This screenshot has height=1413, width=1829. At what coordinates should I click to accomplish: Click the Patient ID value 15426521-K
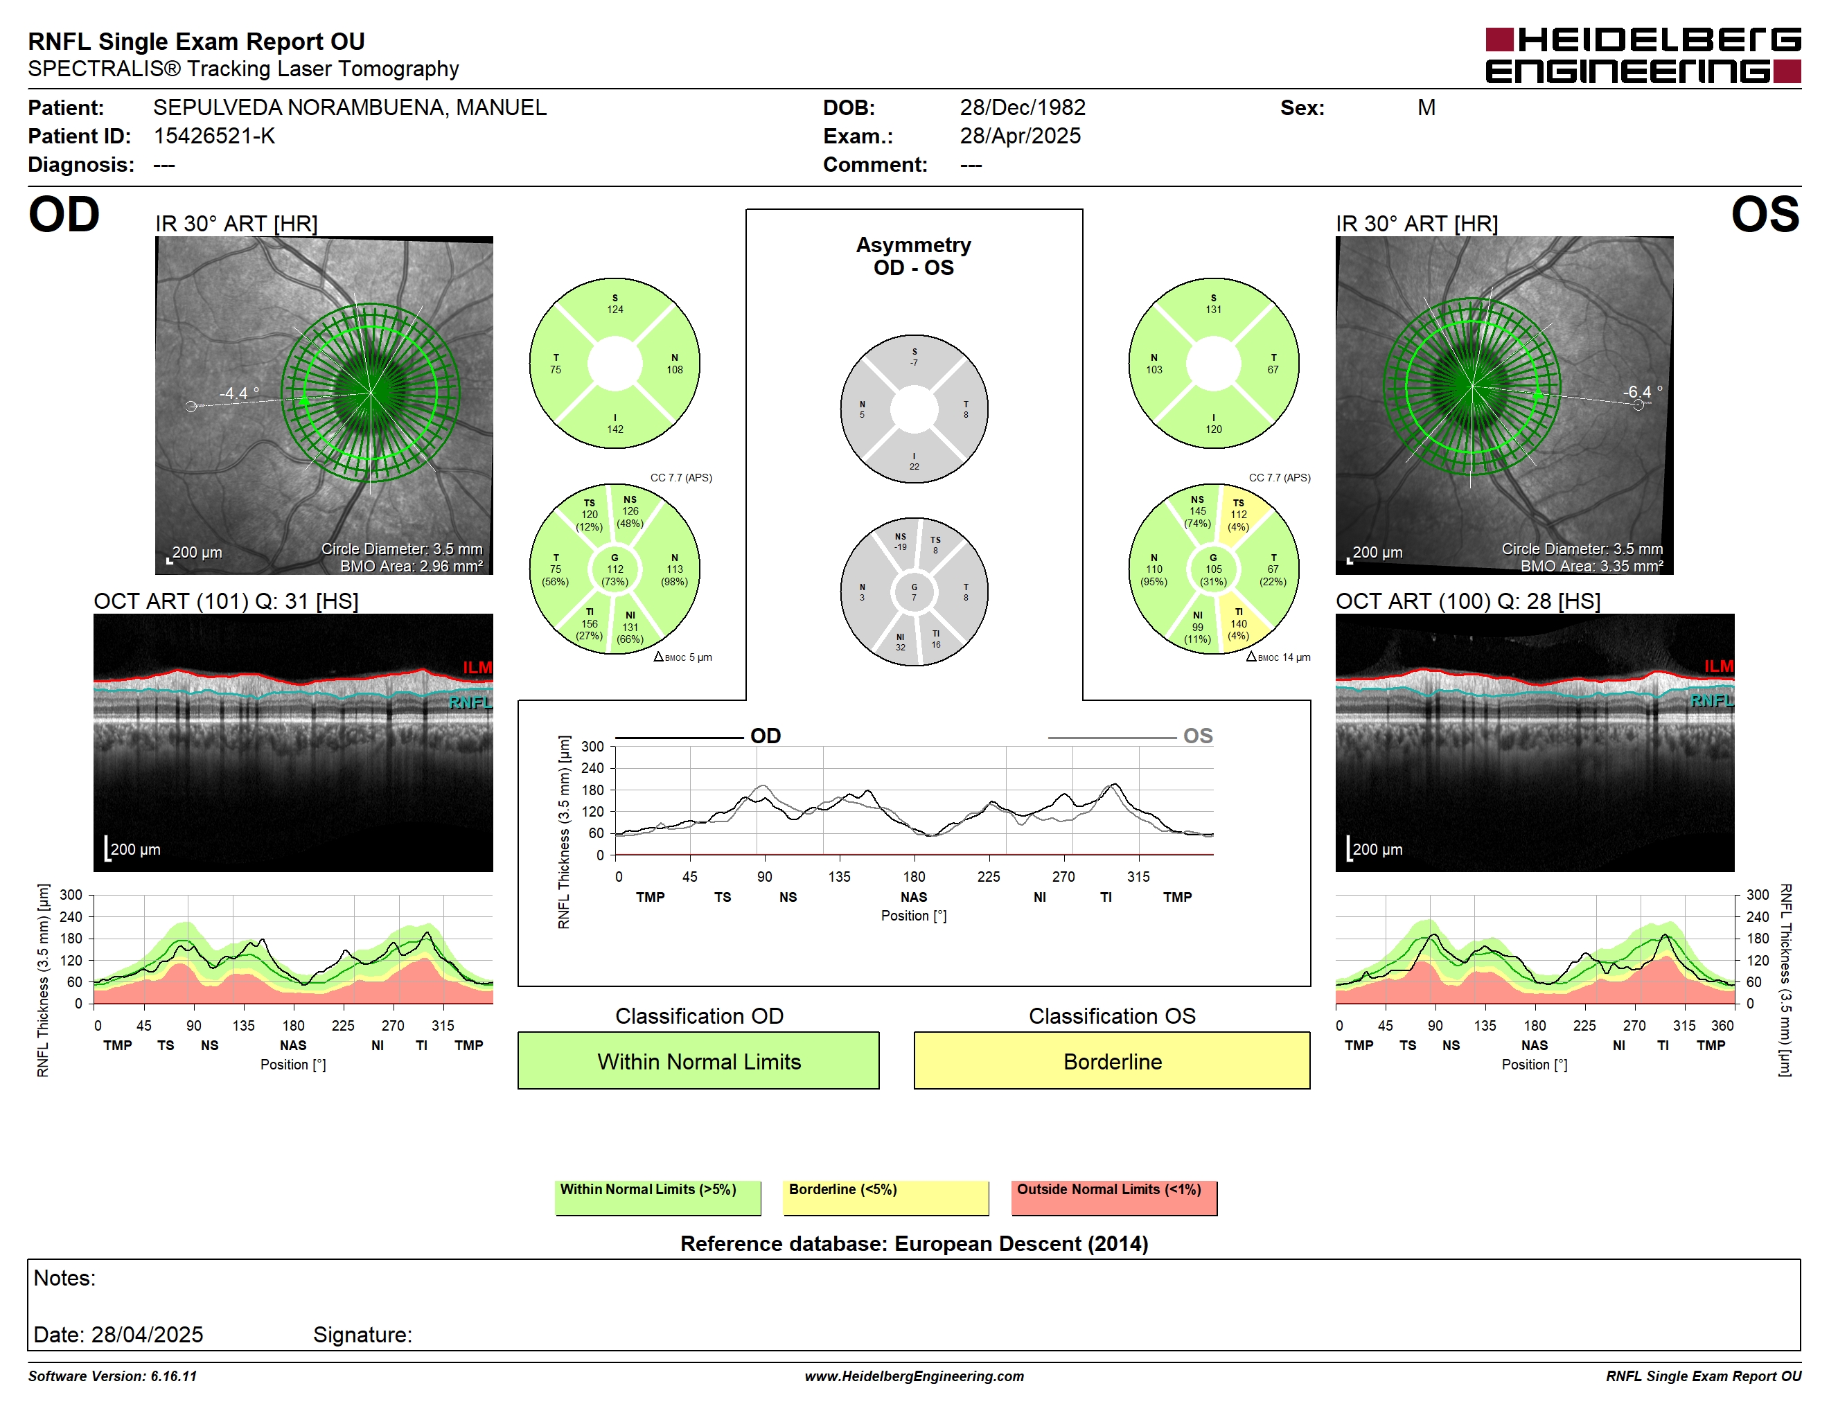[x=213, y=136]
